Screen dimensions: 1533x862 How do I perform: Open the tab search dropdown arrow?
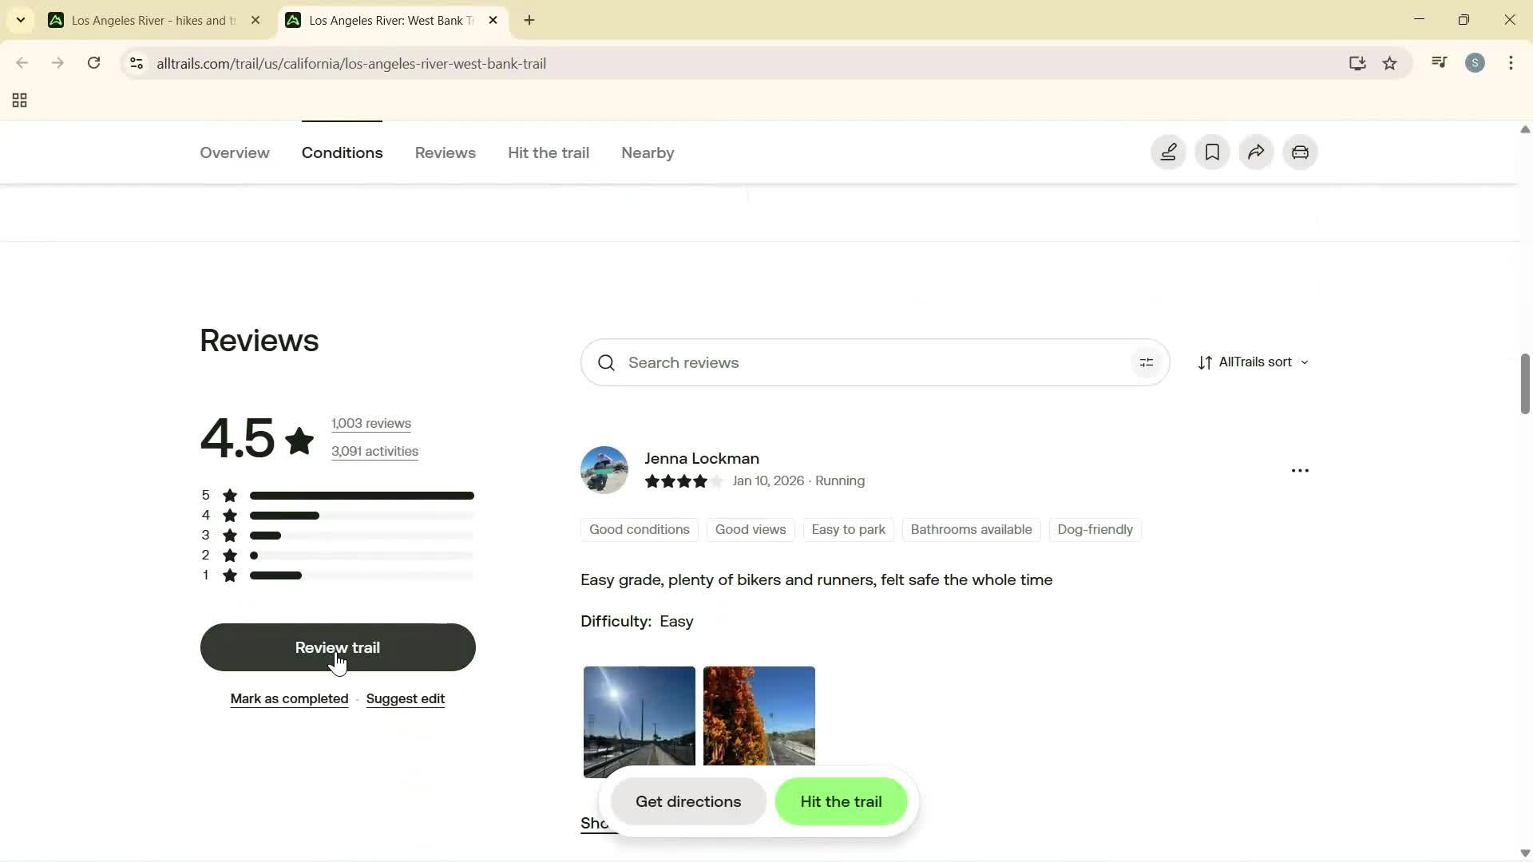21,20
